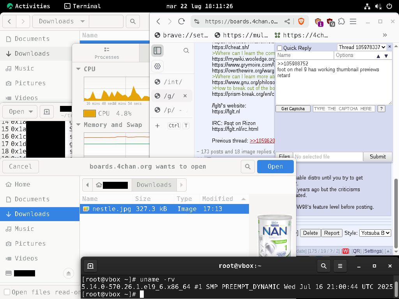This screenshot has height=299, width=399.
Task: Open the terminal hamburger menu
Action: pos(340,266)
